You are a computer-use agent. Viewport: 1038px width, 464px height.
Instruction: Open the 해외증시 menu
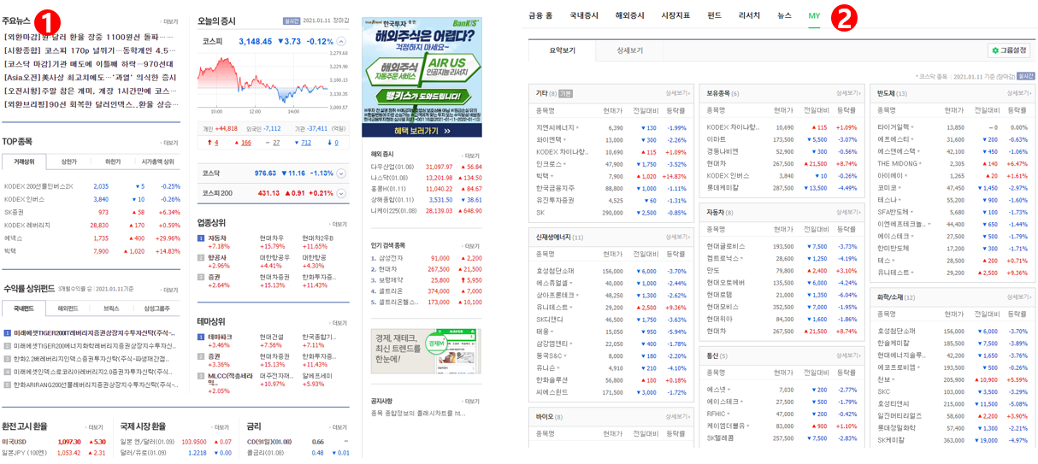630,15
